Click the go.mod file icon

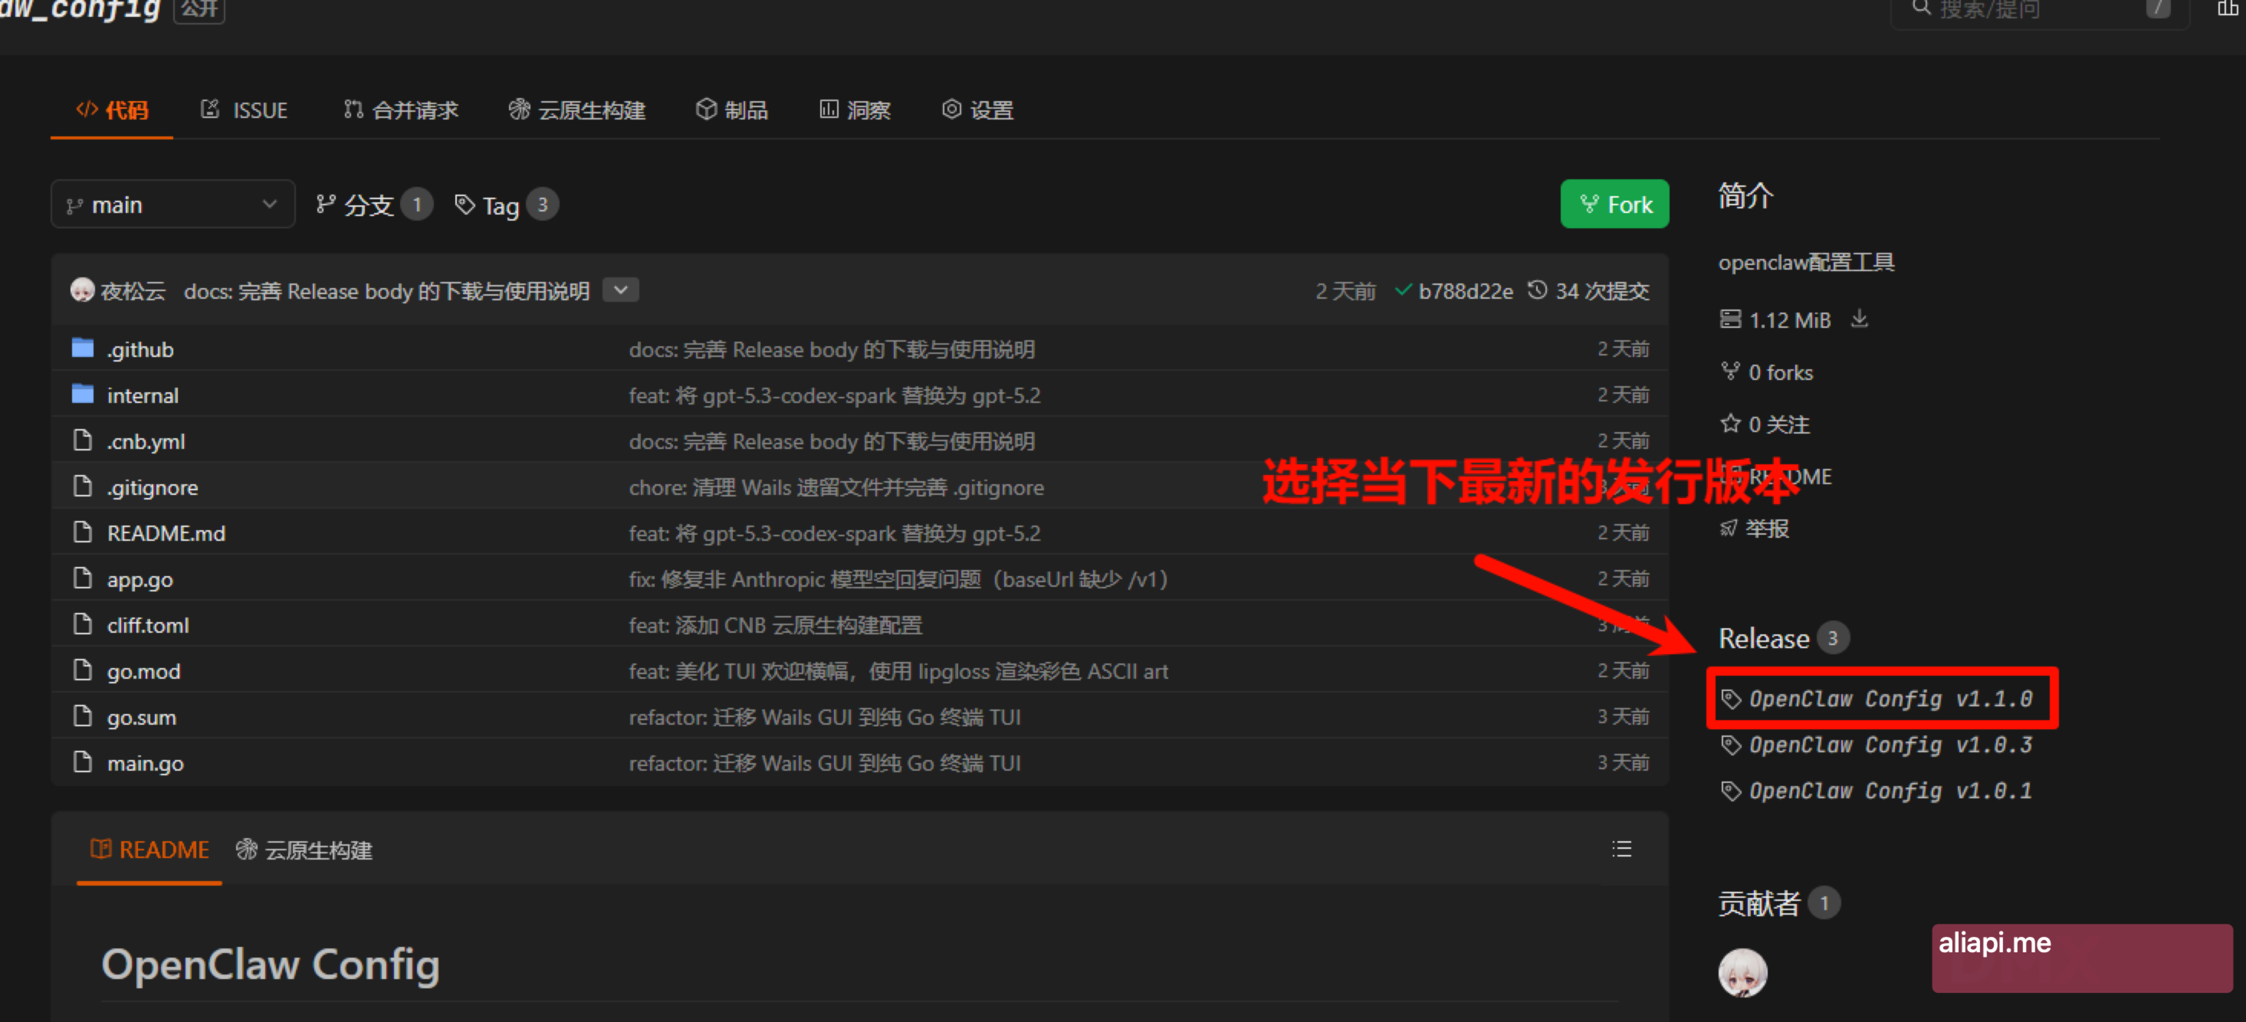(83, 670)
